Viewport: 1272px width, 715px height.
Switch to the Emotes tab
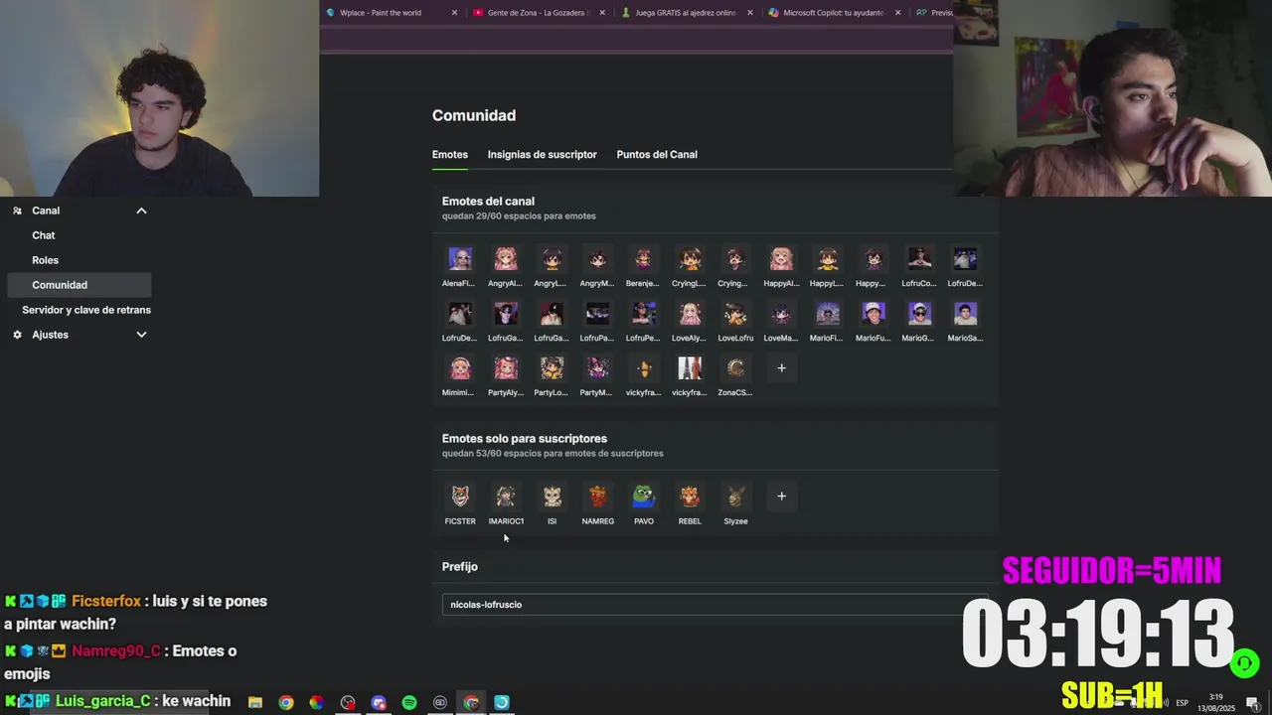[x=450, y=154]
